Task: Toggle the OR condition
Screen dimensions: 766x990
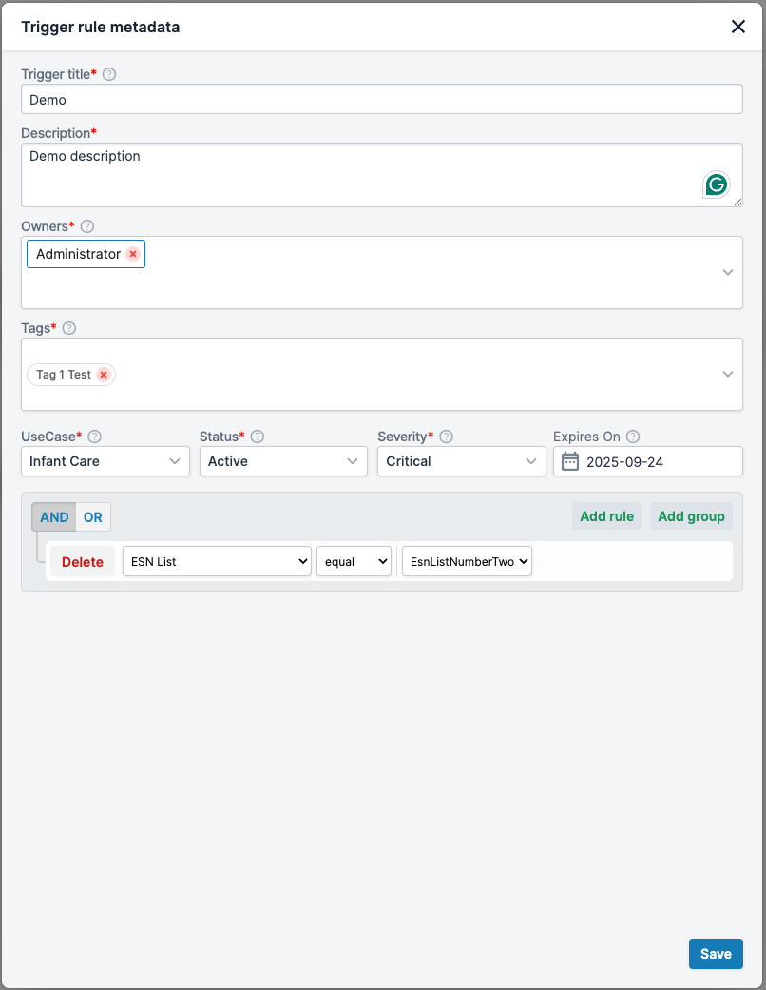Action: click(93, 517)
